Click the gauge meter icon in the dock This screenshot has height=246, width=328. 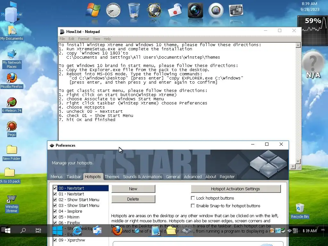[x=216, y=10]
